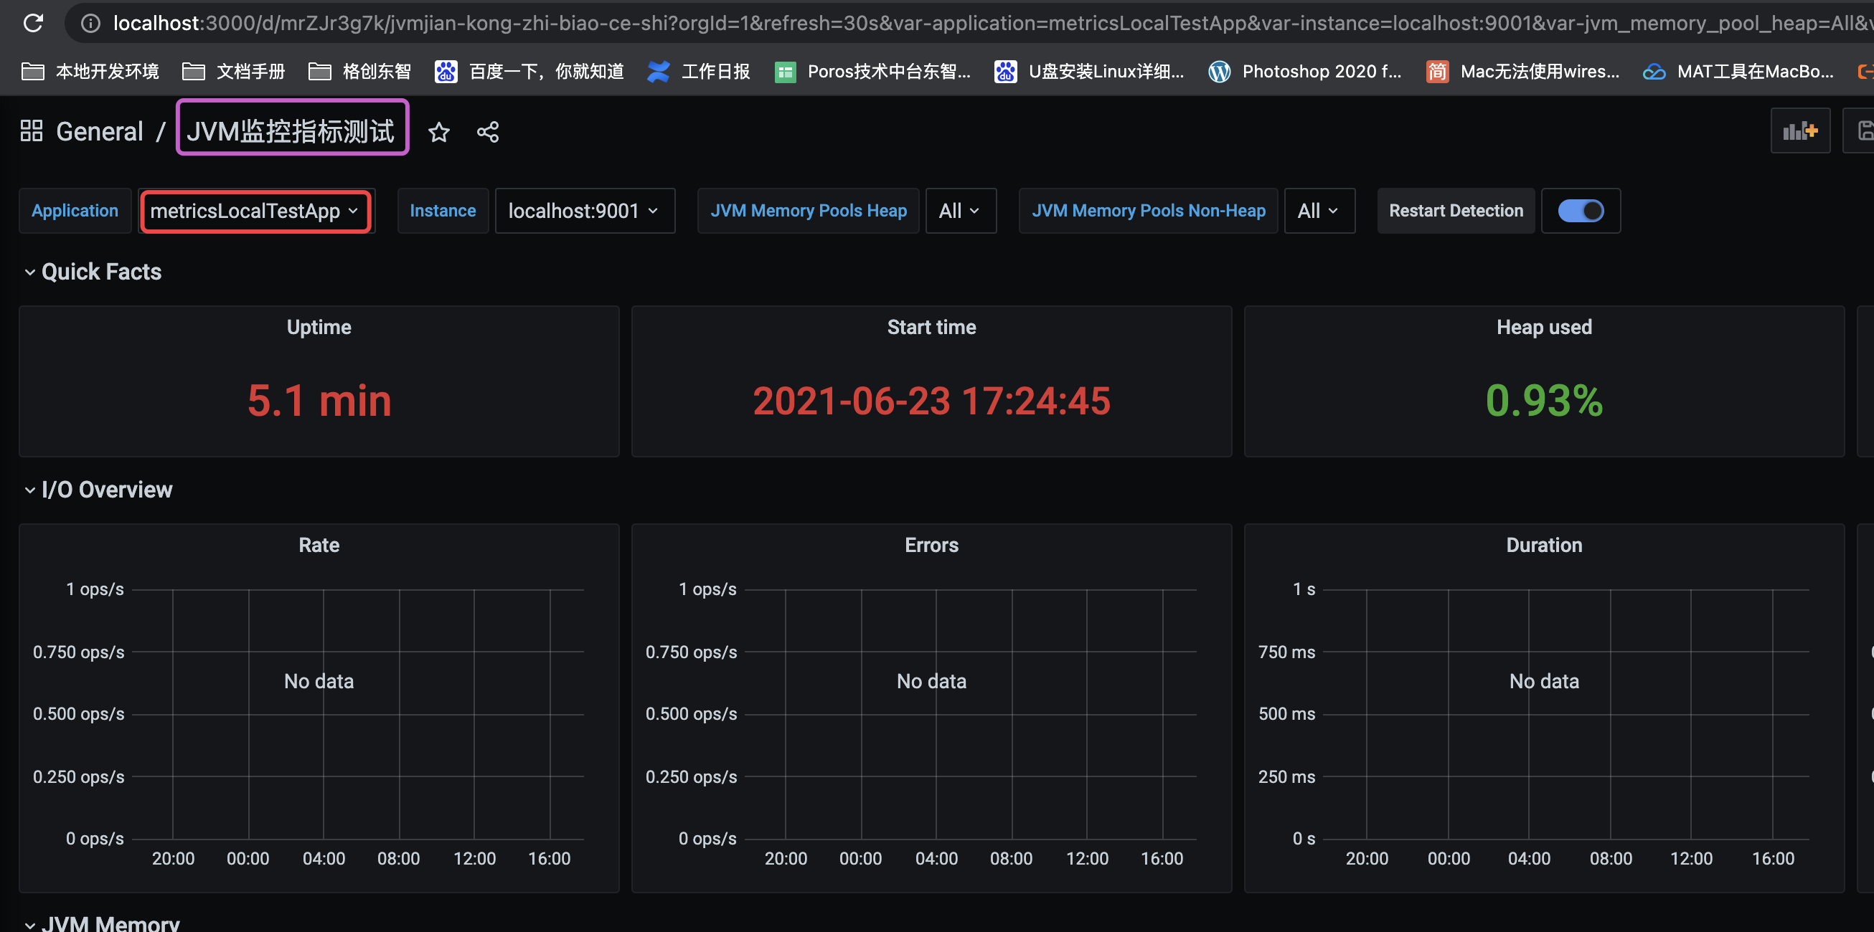The height and width of the screenshot is (932, 1874).
Task: Star this dashboard as favorite
Action: pyautogui.click(x=438, y=132)
